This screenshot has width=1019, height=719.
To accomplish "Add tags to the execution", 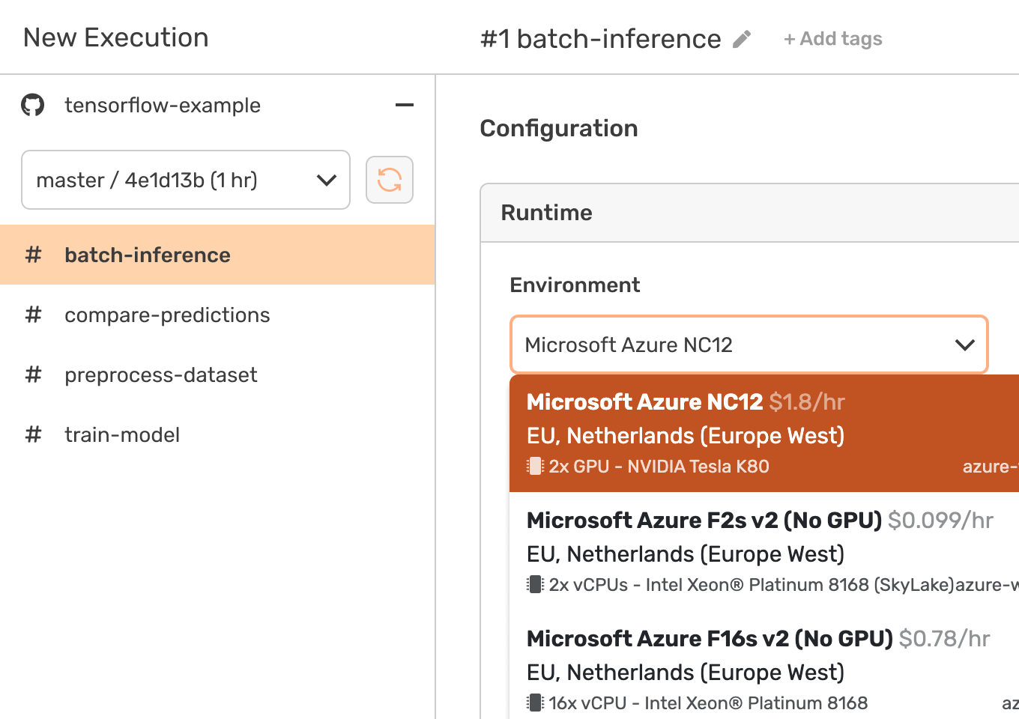I will tap(833, 39).
